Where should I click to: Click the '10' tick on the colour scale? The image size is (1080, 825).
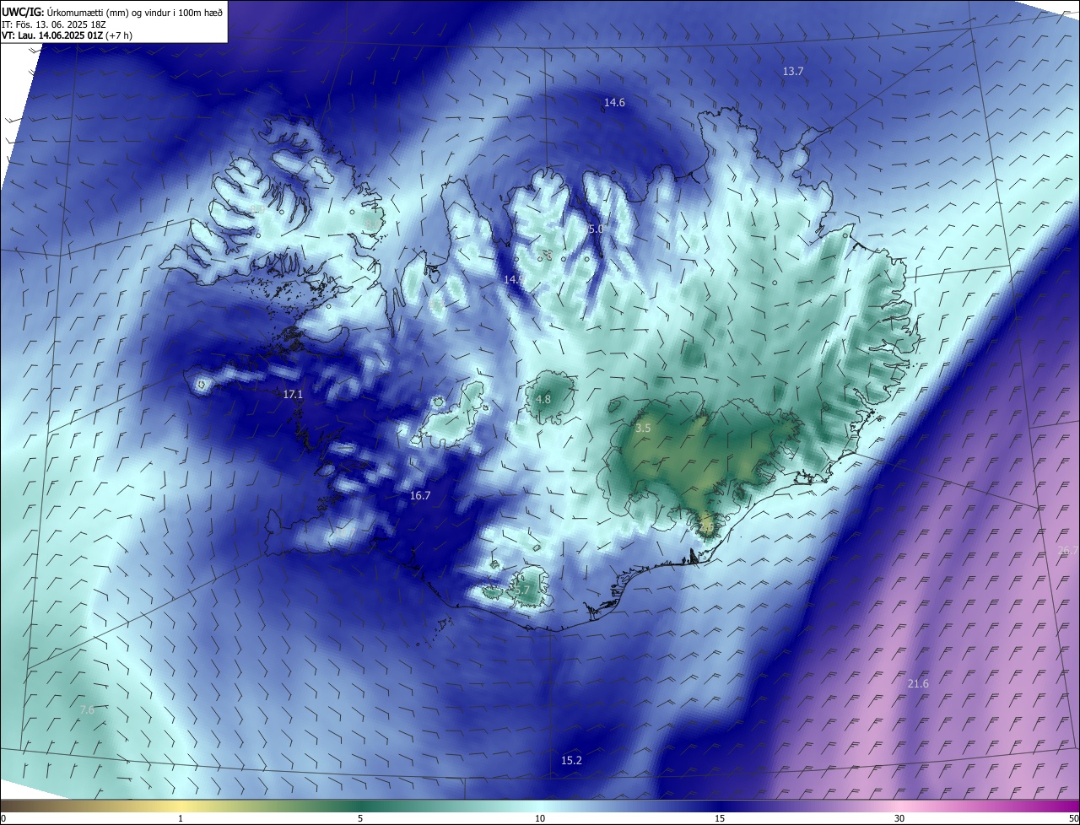[540, 818]
